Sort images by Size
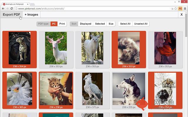Image resolution: width=188 pixels, height=117 pixels. point(111,24)
